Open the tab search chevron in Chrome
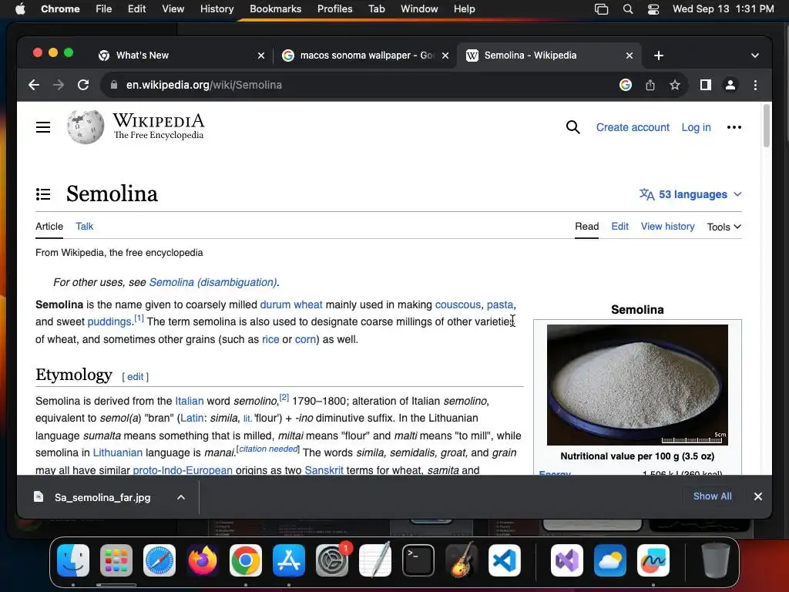 coord(755,55)
